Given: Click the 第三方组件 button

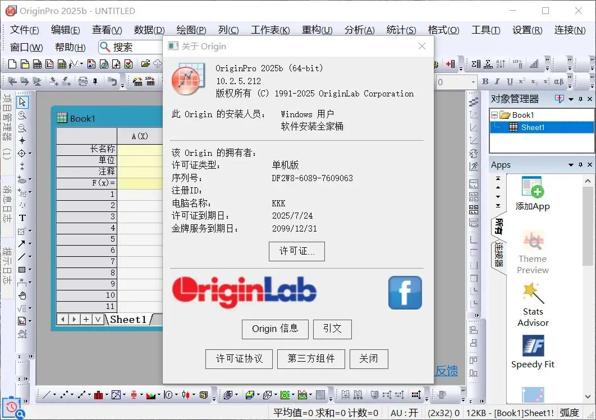Looking at the screenshot, I should click(311, 359).
